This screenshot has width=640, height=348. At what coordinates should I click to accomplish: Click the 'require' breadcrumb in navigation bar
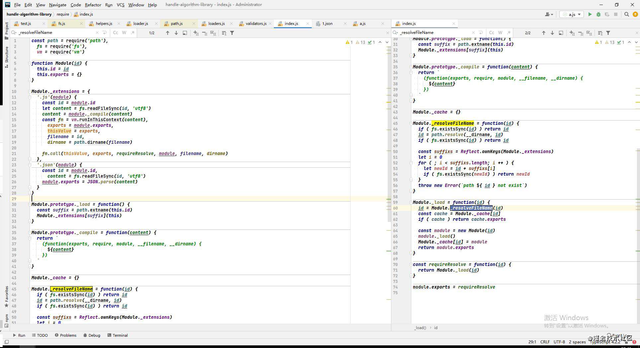(x=63, y=14)
